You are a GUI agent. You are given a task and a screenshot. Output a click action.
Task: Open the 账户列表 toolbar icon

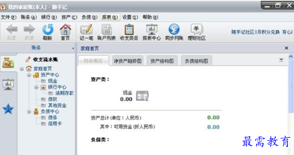click(x=107, y=29)
